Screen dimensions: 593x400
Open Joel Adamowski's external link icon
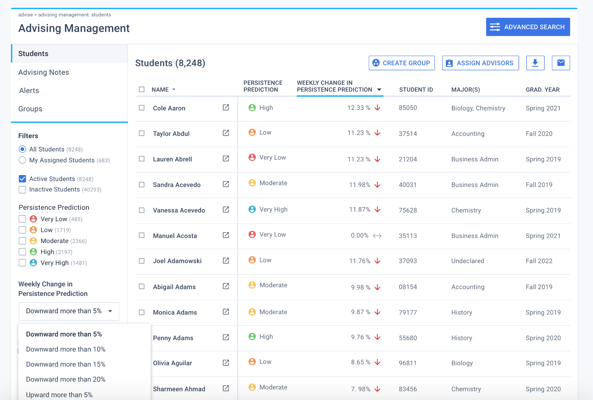(x=226, y=261)
